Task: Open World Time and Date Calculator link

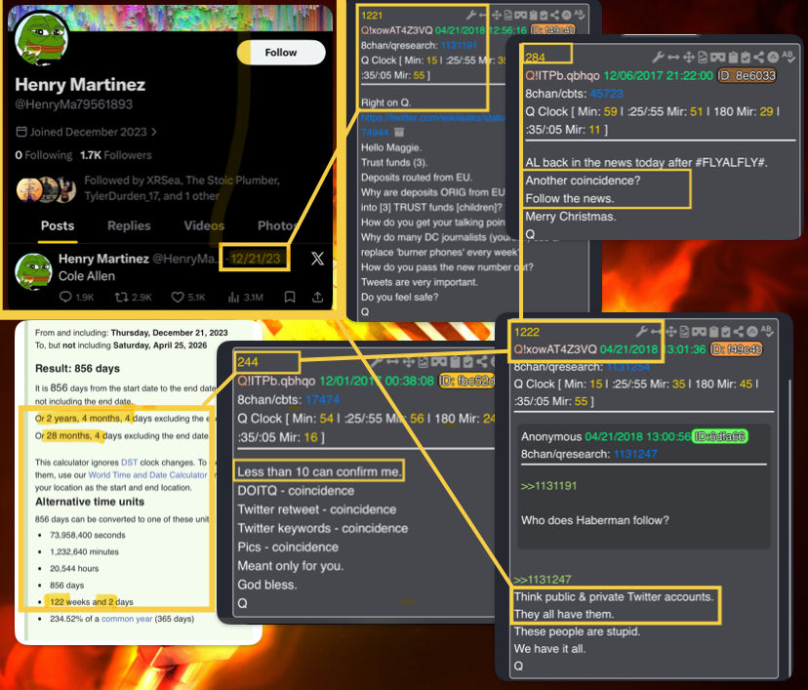Action: pos(147,474)
